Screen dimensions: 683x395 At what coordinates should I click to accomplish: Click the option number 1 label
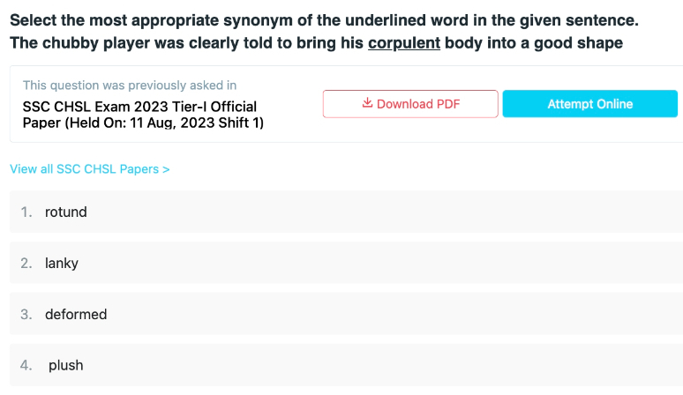point(26,212)
